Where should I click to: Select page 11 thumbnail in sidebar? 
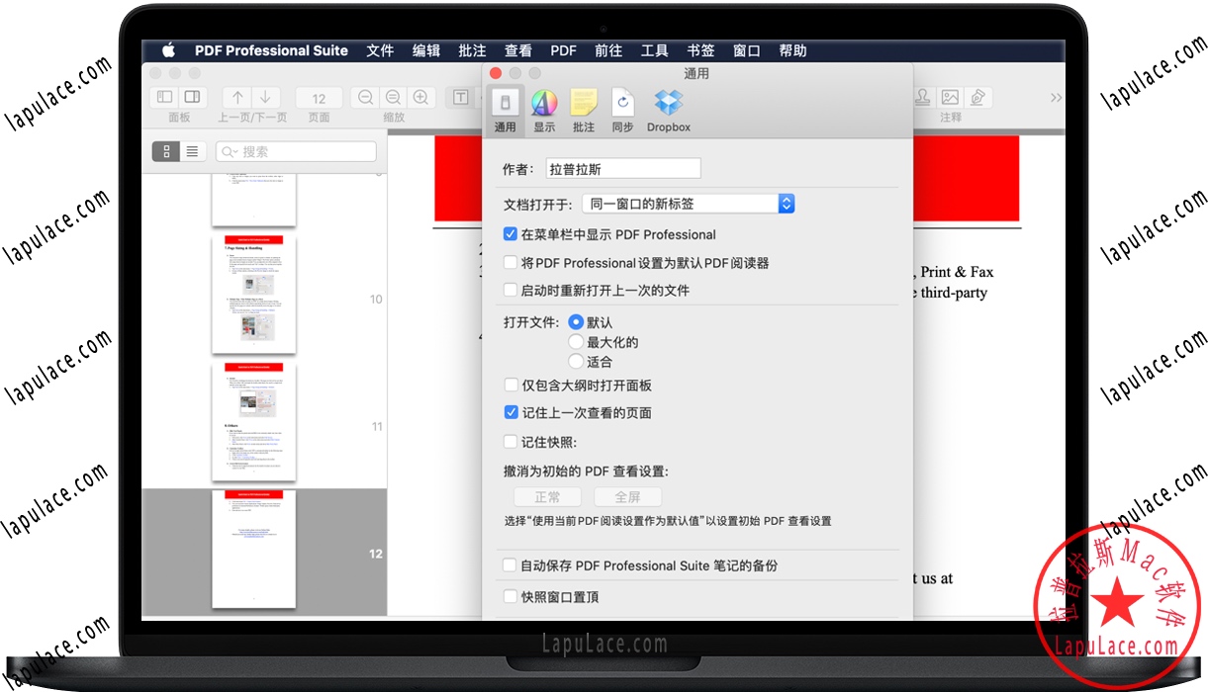pos(253,421)
